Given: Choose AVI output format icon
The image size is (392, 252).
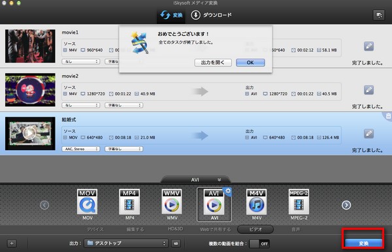Looking at the screenshot, I should 214,204.
